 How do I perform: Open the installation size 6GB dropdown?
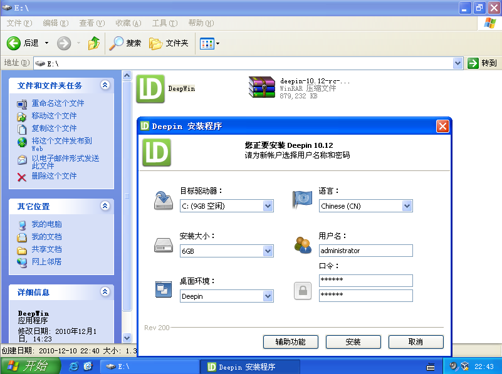(x=268, y=251)
